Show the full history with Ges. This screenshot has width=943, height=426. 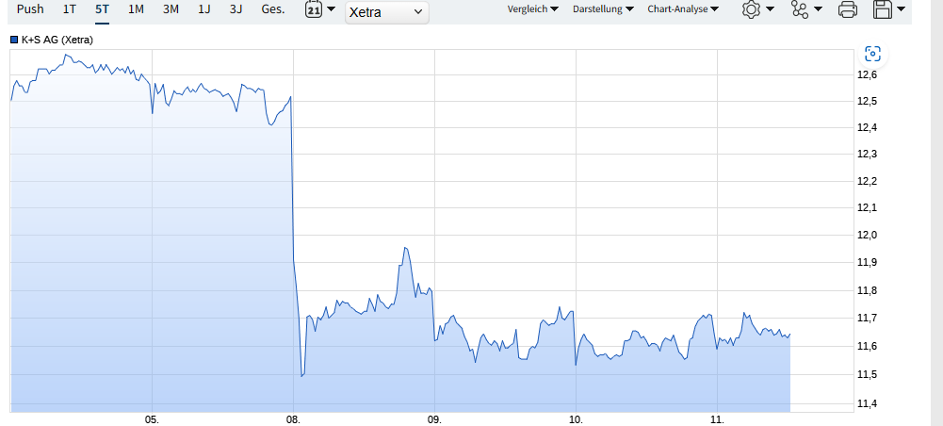pyautogui.click(x=273, y=9)
